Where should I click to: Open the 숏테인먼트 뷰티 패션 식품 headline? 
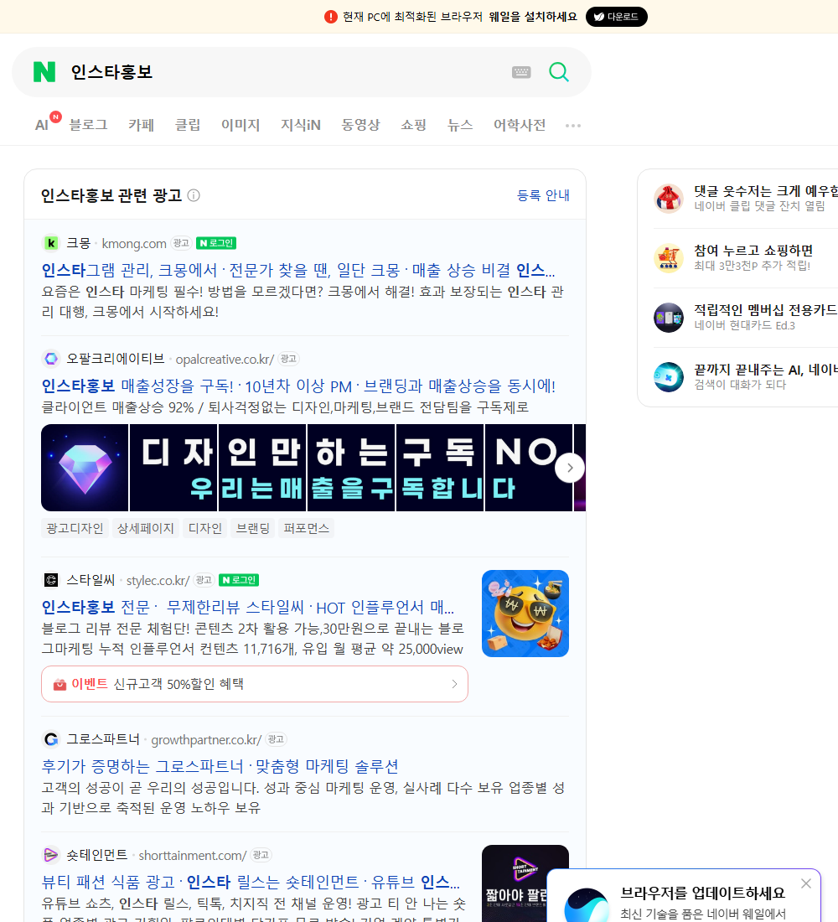tap(251, 882)
